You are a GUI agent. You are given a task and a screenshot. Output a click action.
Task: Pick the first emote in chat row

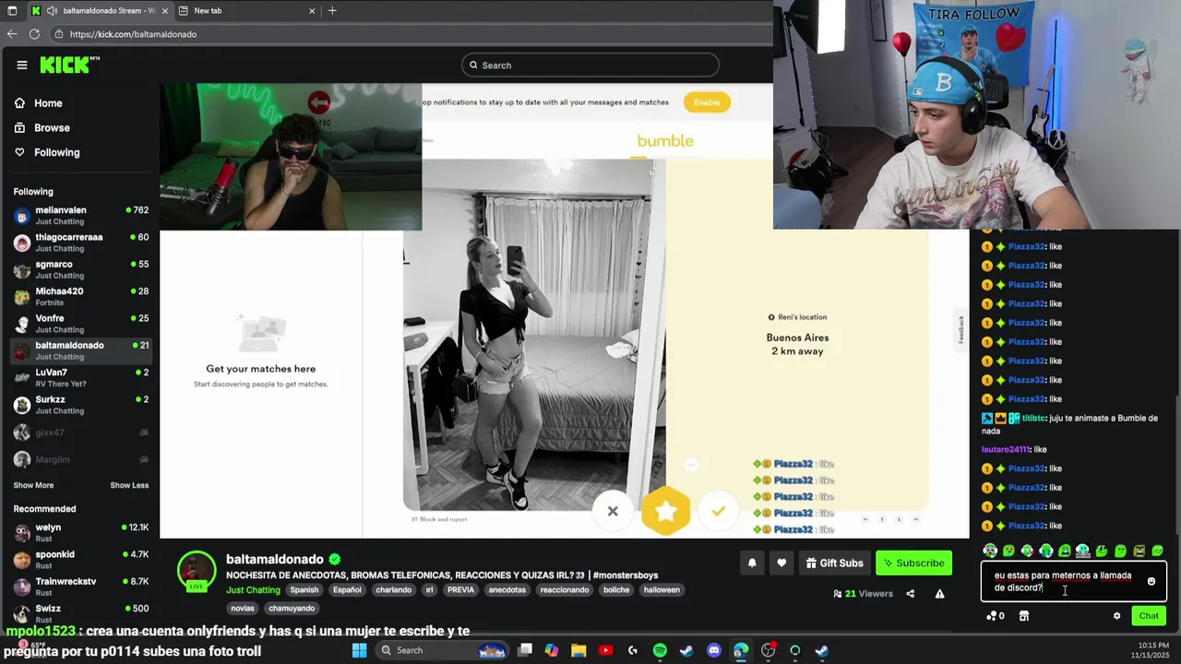[990, 551]
